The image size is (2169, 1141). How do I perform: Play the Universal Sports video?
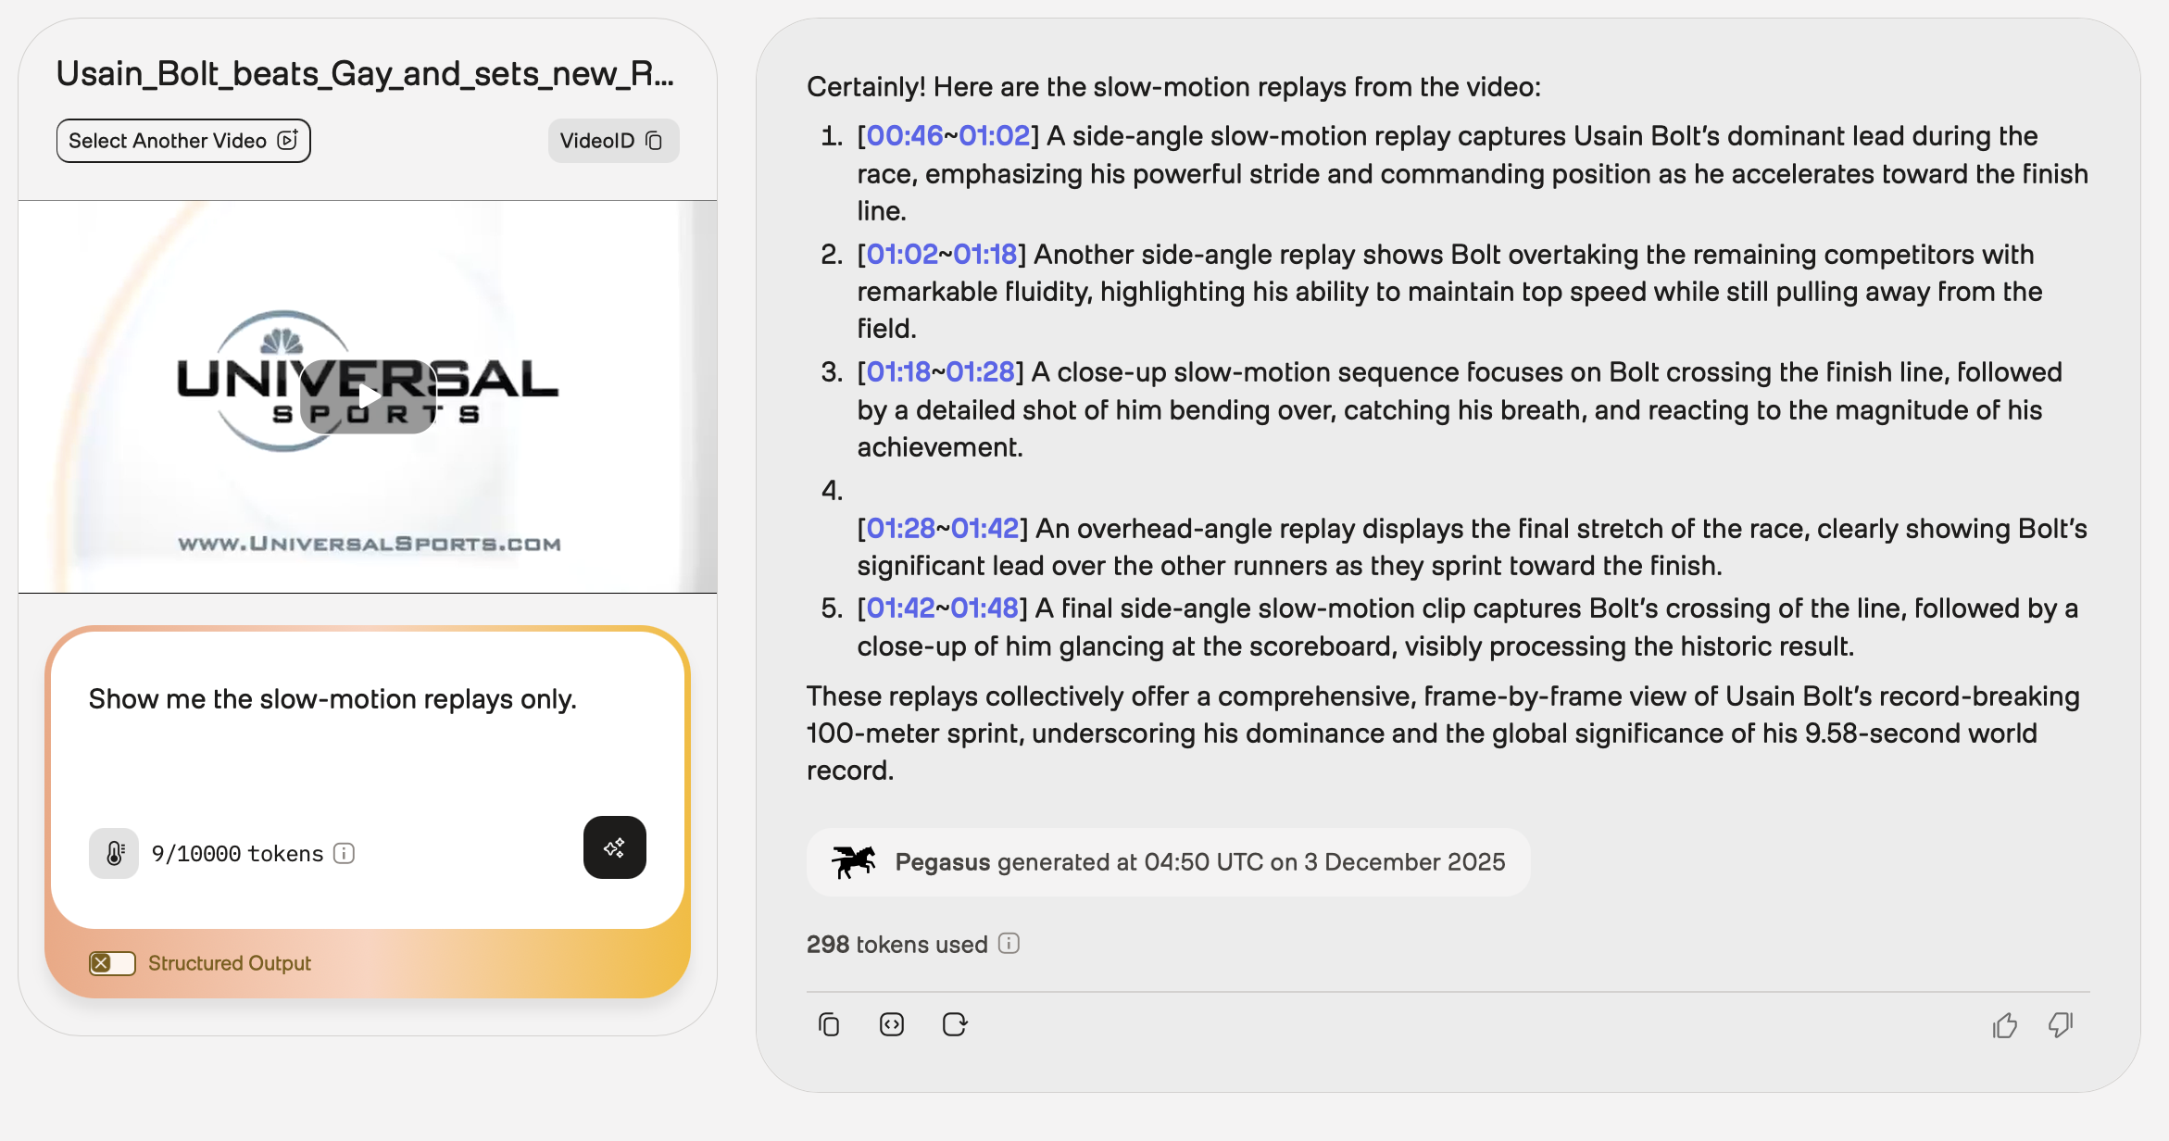(368, 396)
